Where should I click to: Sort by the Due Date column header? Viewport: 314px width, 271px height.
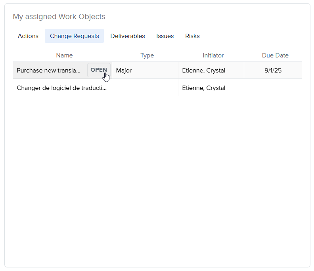coord(275,55)
